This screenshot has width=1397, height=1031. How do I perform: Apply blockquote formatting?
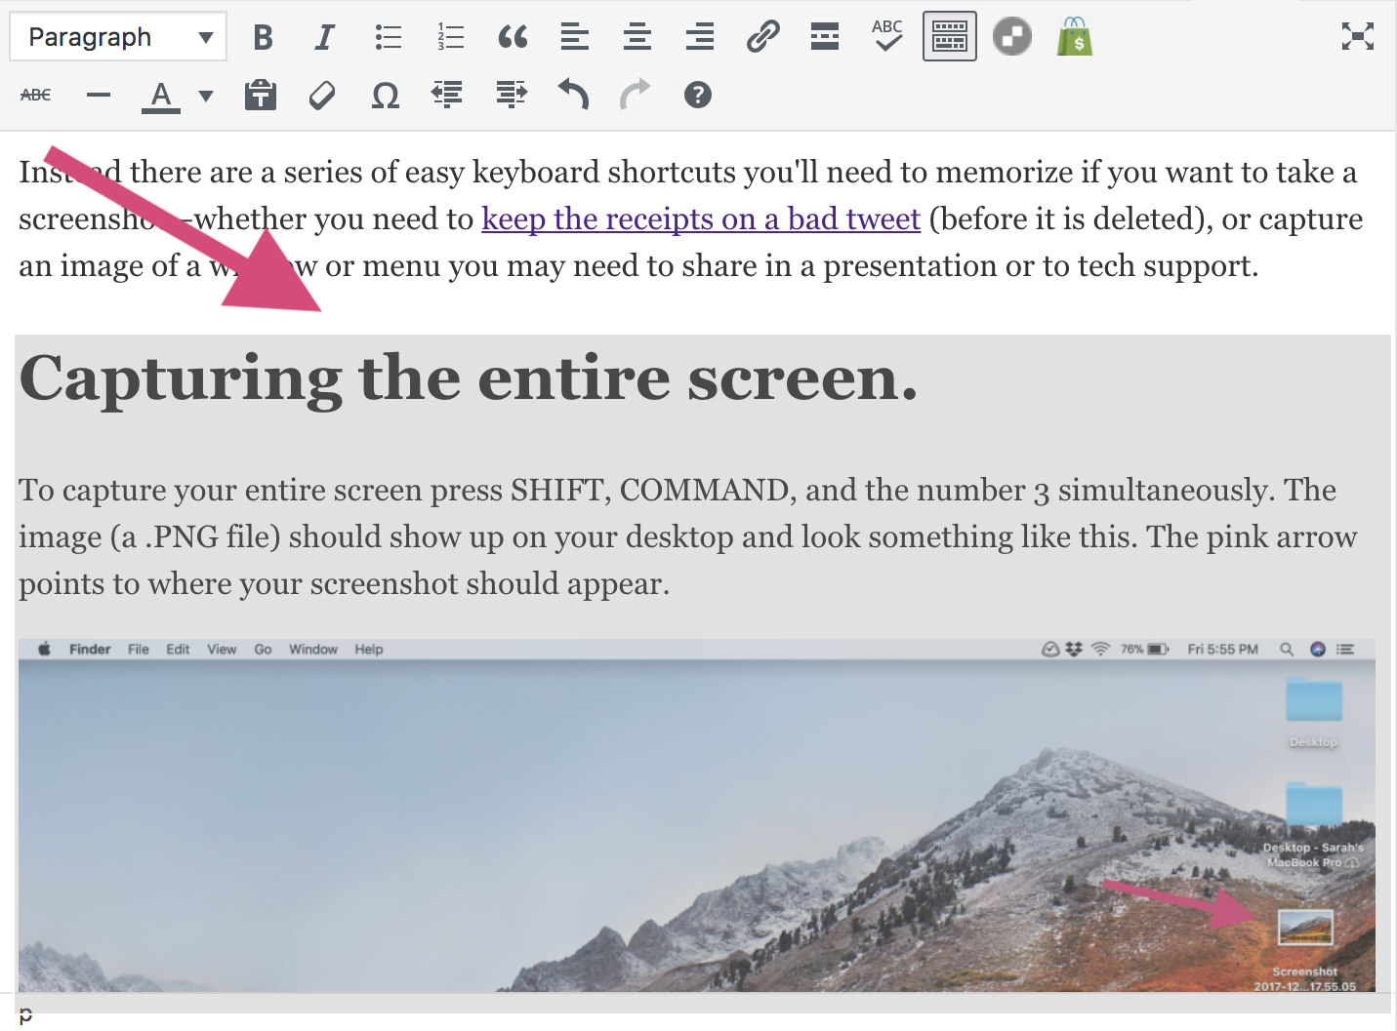pyautogui.click(x=513, y=38)
